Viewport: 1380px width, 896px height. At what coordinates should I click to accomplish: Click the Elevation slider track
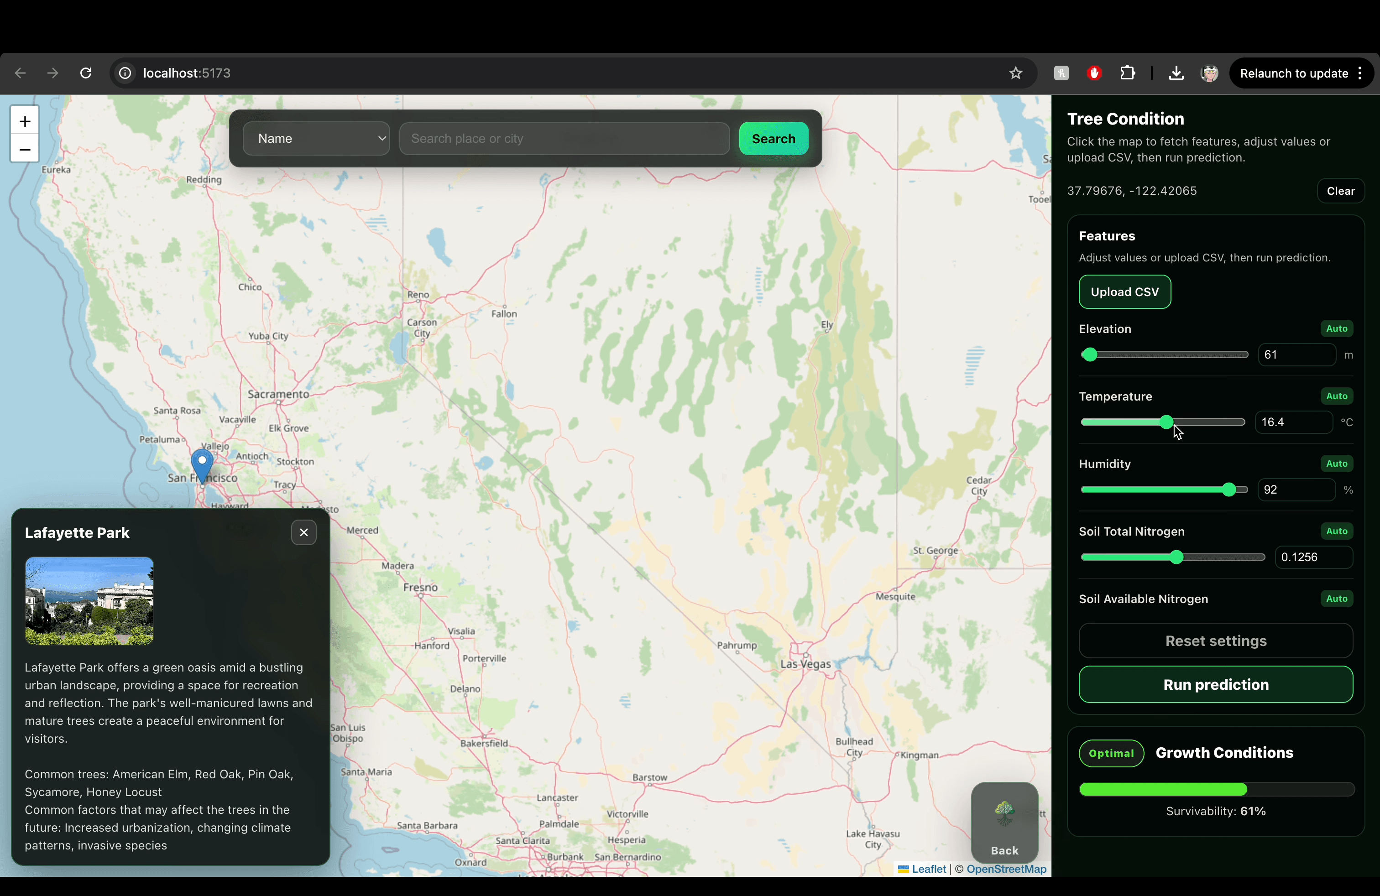point(1164,354)
